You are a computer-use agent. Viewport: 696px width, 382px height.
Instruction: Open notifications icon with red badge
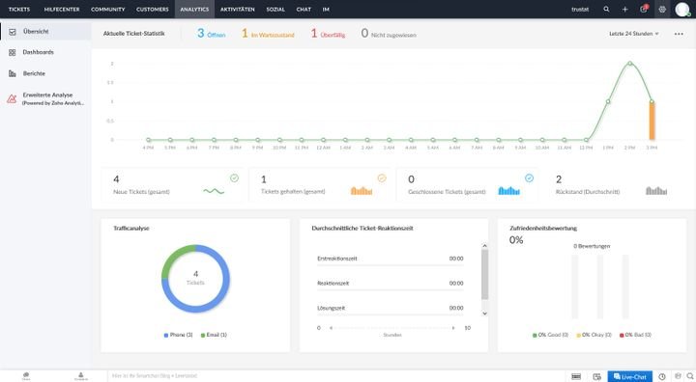click(x=644, y=9)
